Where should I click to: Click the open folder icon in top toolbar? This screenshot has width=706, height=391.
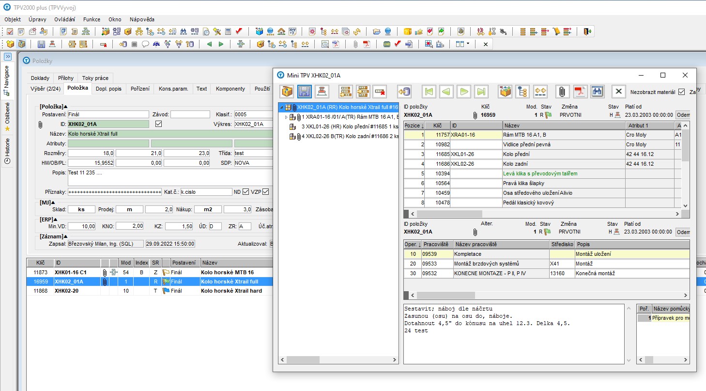pyautogui.click(x=377, y=31)
